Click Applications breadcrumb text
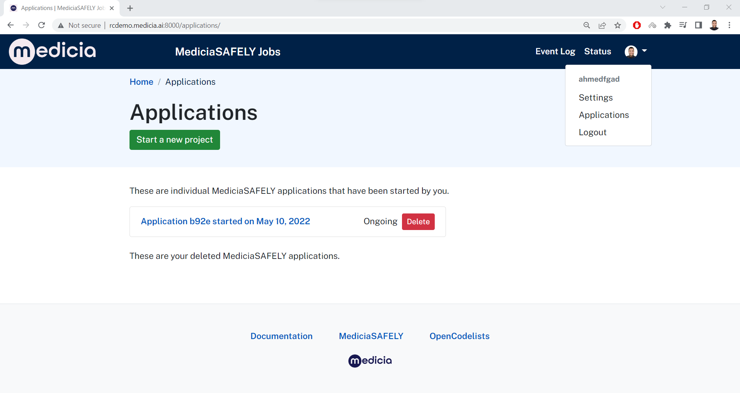This screenshot has width=740, height=393. (190, 82)
